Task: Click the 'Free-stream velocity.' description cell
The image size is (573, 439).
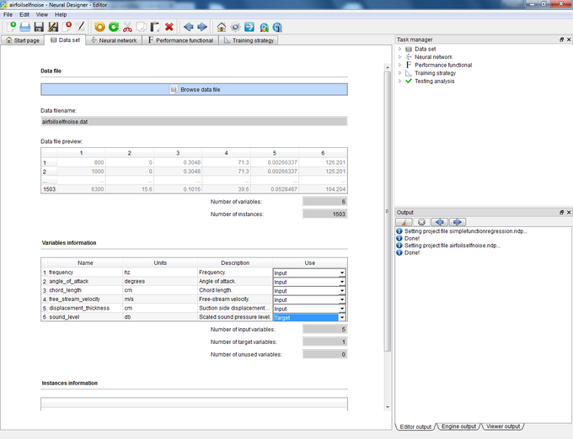Action: [235, 299]
